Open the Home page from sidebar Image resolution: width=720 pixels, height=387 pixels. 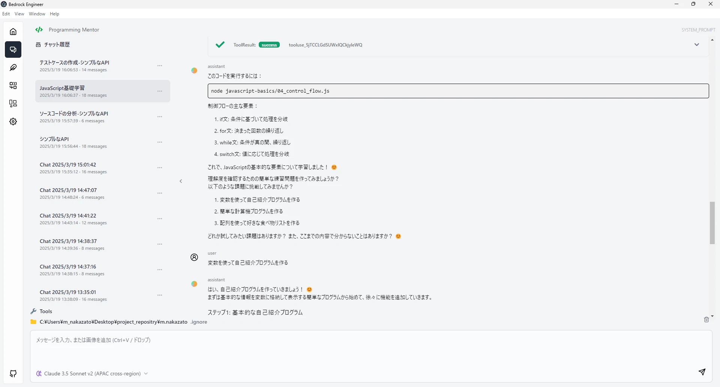[13, 31]
